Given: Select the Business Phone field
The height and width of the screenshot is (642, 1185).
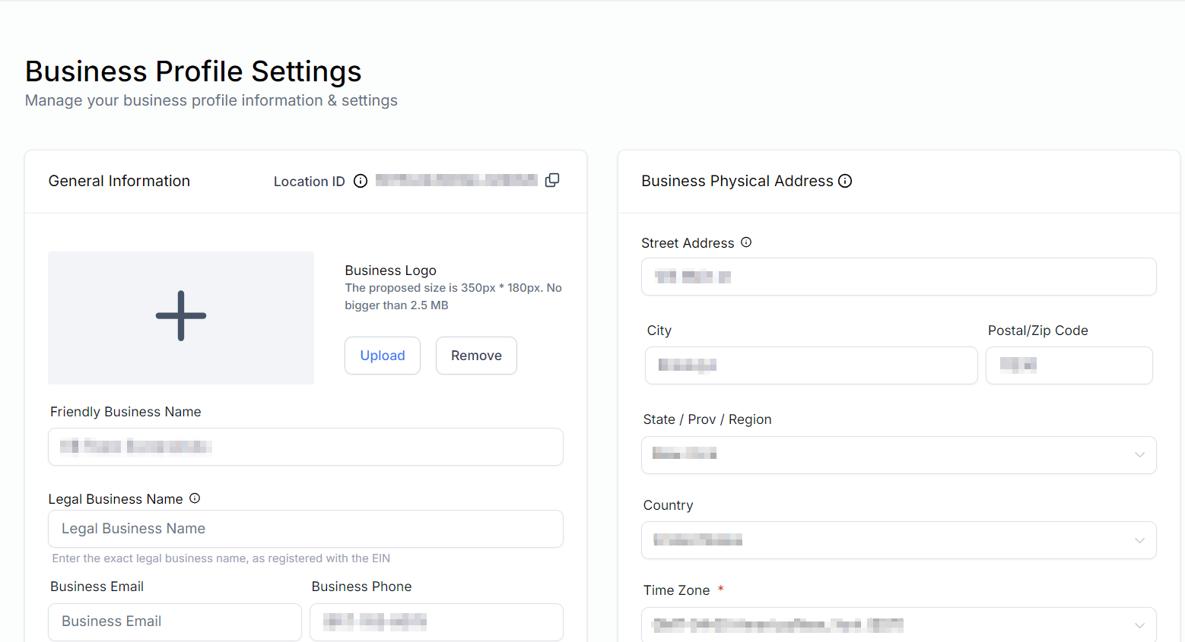Looking at the screenshot, I should (x=436, y=621).
